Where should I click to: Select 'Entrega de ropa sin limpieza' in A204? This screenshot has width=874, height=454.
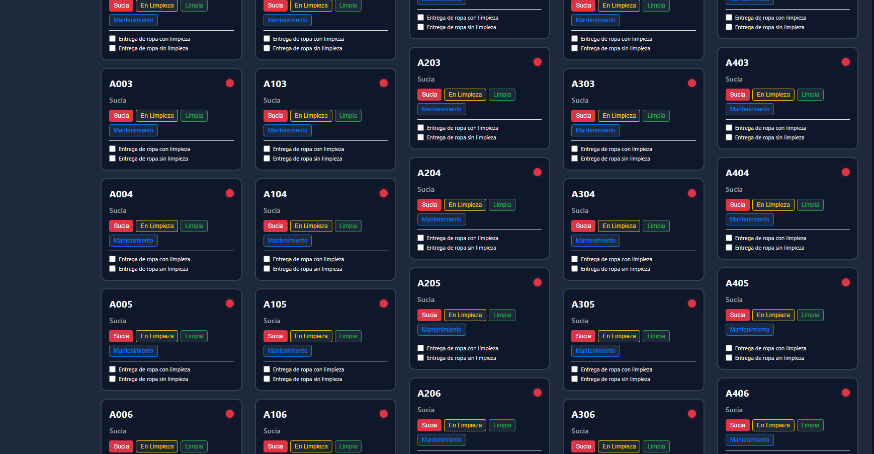pos(421,248)
